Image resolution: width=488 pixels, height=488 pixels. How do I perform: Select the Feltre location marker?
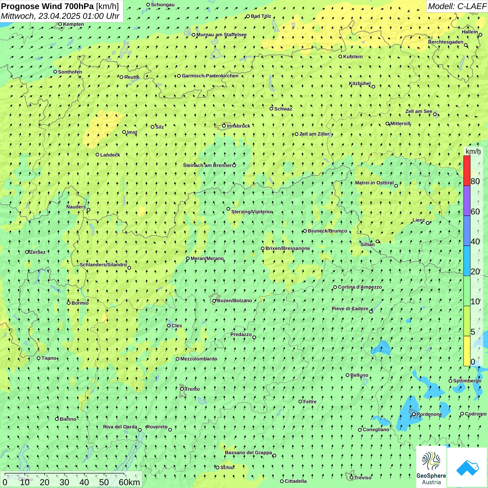tap(300, 402)
